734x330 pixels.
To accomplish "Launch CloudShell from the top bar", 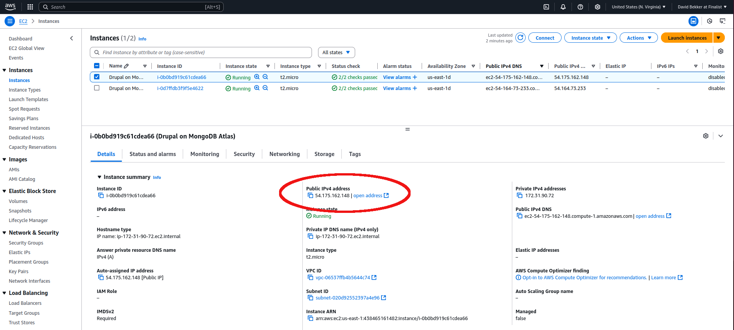I will (x=546, y=7).
